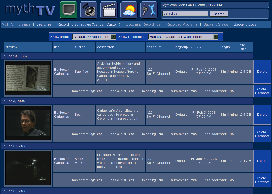Open the Searches page

coord(44,24)
